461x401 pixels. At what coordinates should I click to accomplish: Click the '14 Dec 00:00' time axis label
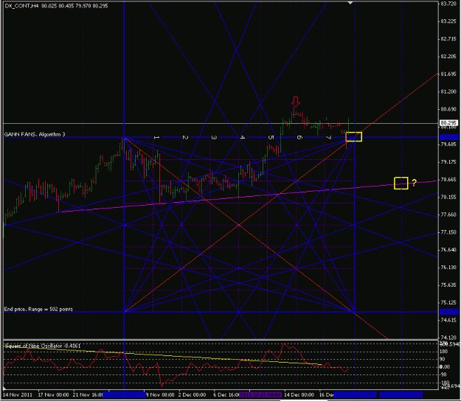[299, 394]
